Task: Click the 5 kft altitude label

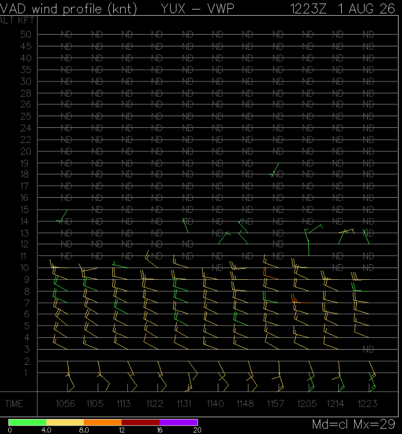Action: tap(27, 326)
